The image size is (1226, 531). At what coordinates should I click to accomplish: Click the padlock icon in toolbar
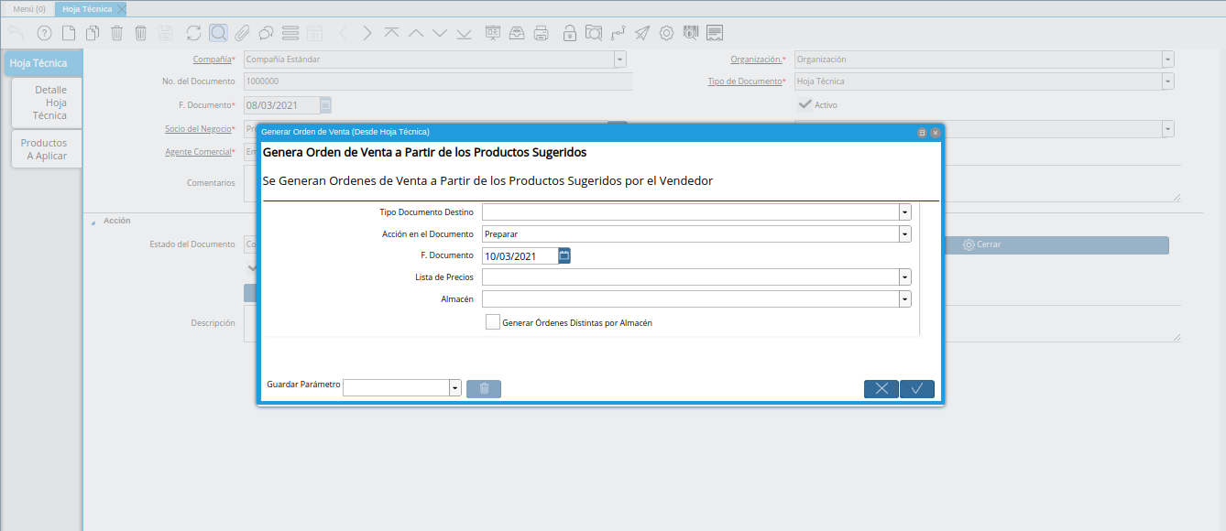570,34
